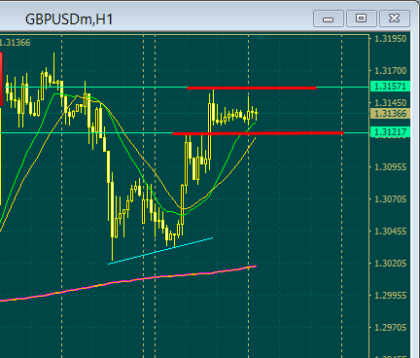Click the 1.29705 price scale label

390,328
